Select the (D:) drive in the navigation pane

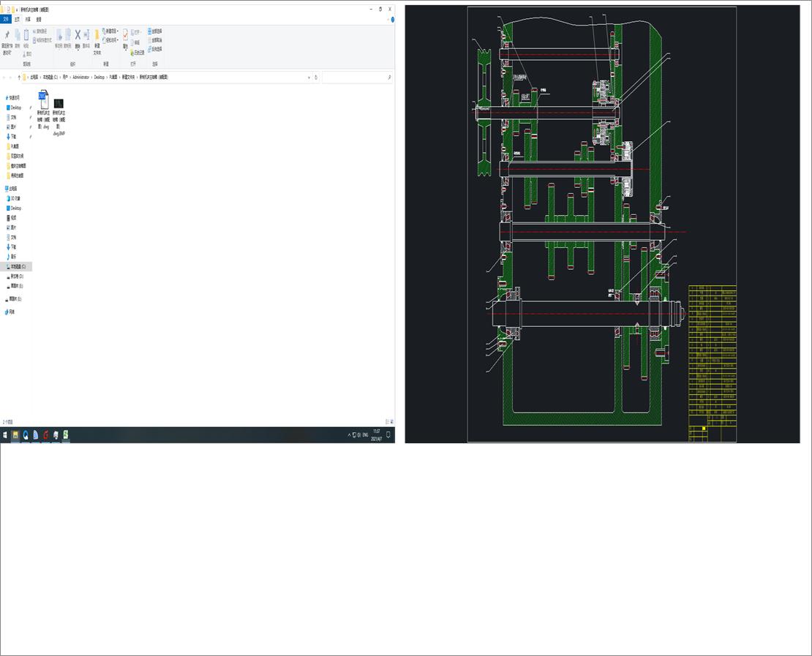(x=16, y=276)
